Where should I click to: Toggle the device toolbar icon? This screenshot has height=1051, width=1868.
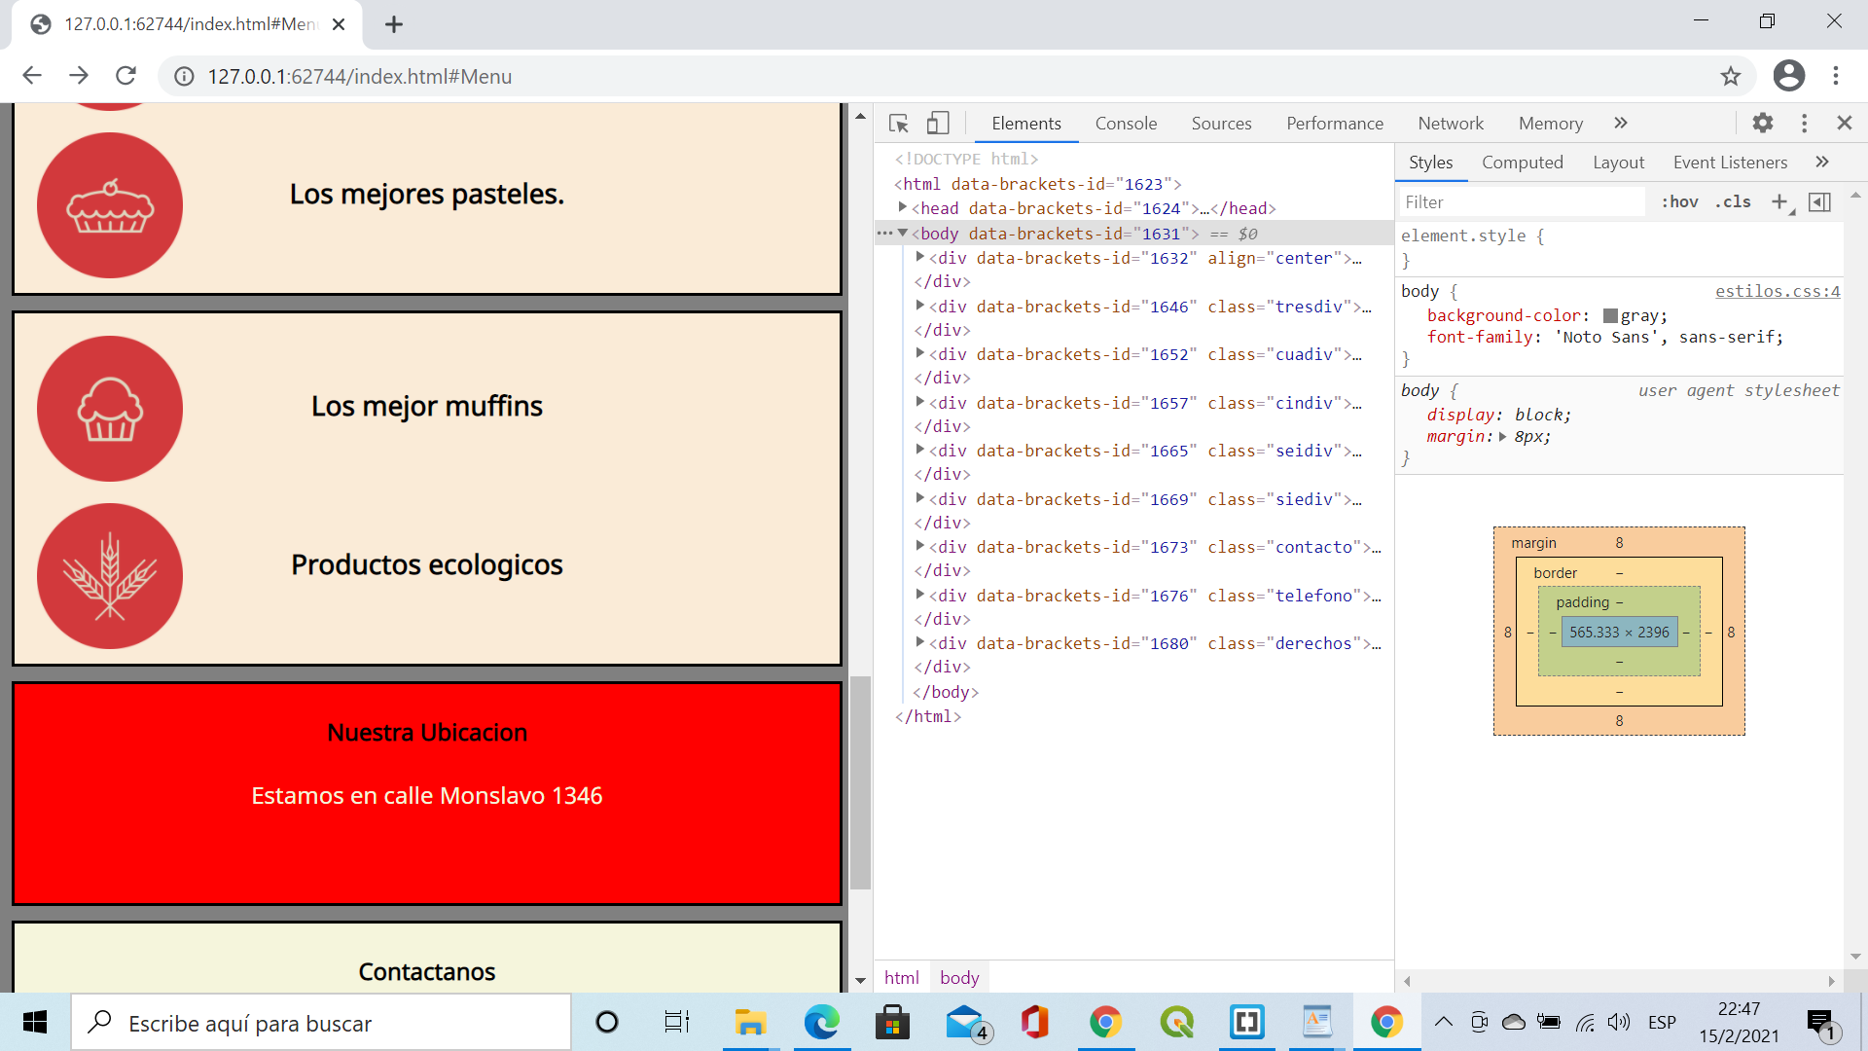(x=937, y=124)
